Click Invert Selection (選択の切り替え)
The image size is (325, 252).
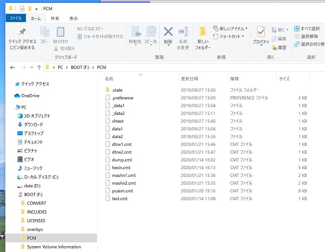309,44
